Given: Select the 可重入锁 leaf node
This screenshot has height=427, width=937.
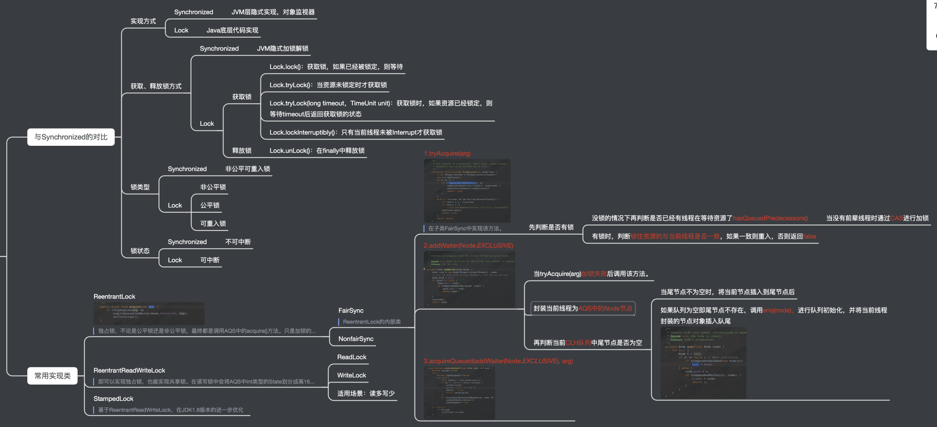Looking at the screenshot, I should coord(213,224).
